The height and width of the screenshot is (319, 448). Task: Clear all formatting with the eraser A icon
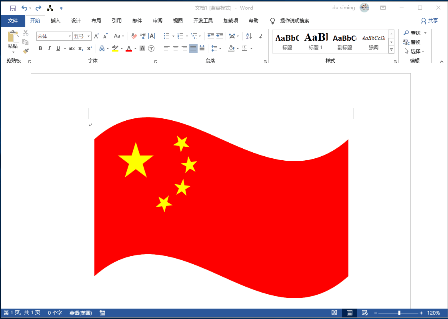134,36
